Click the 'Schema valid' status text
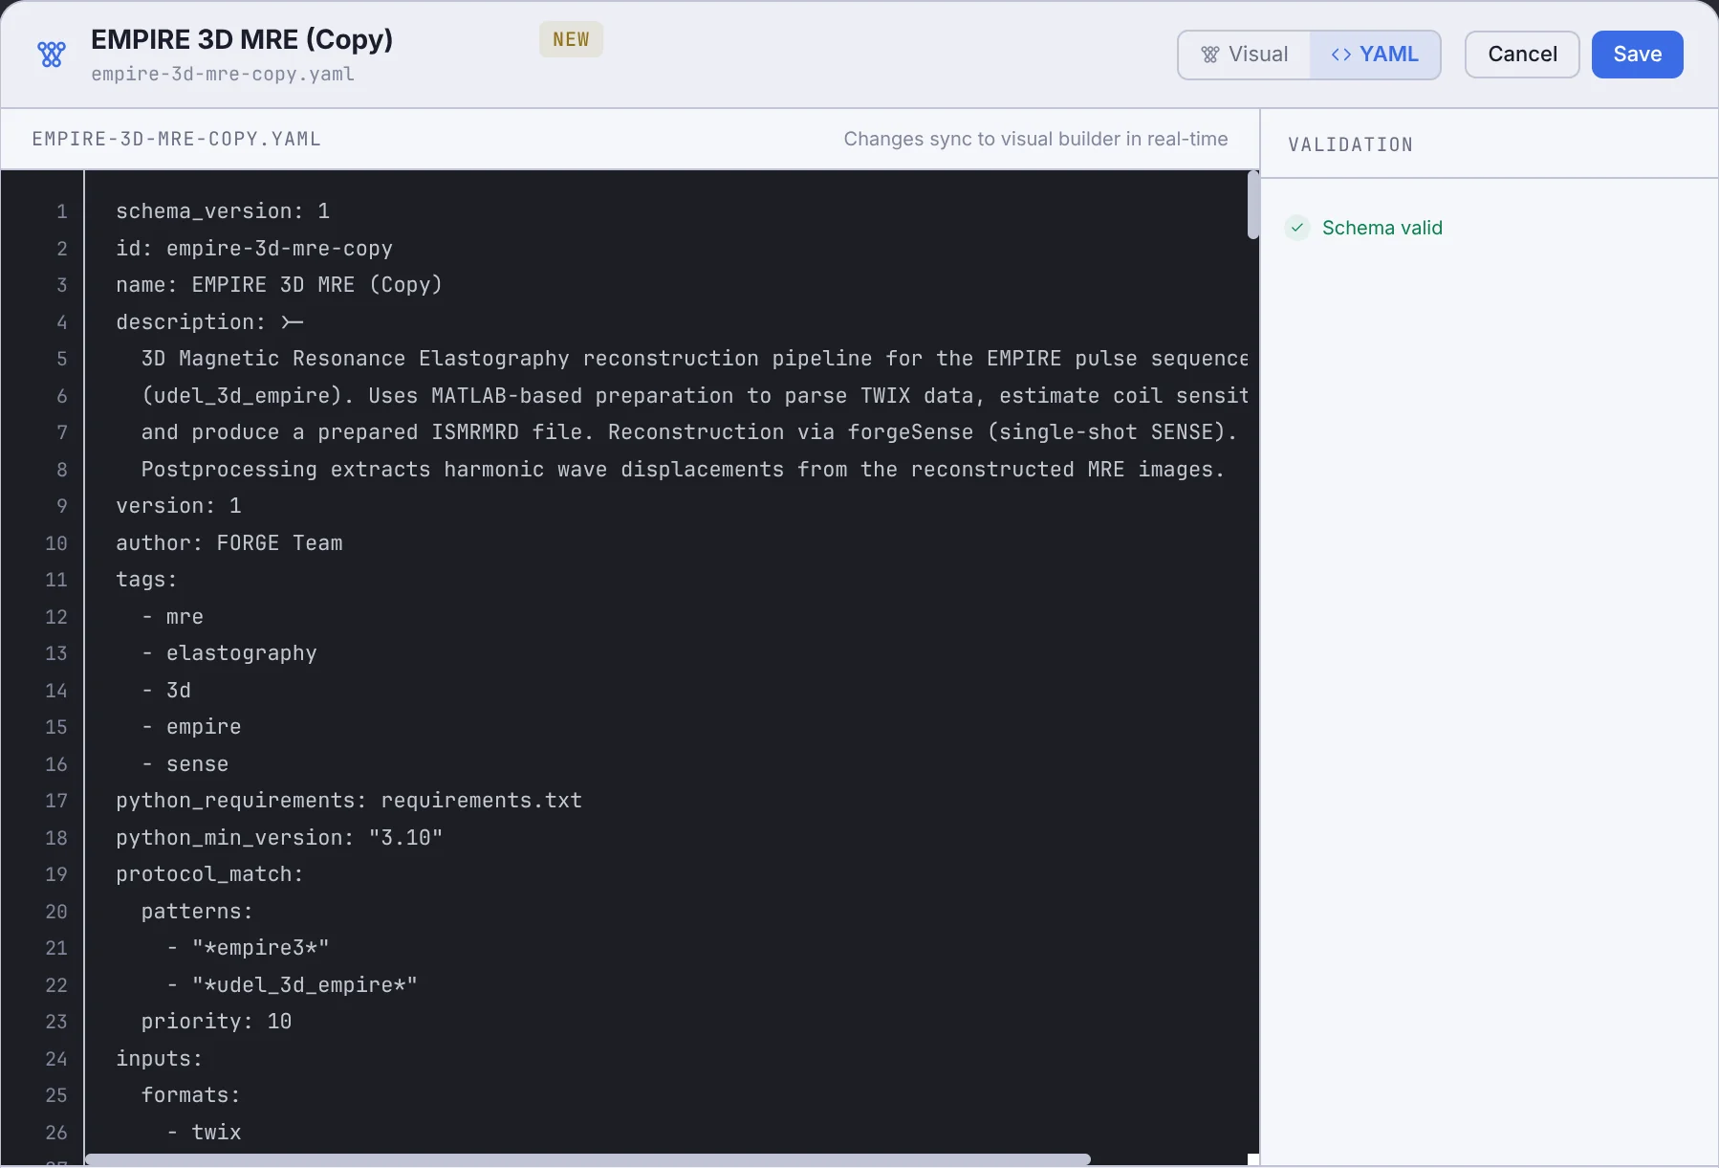The image size is (1719, 1168). pos(1382,228)
